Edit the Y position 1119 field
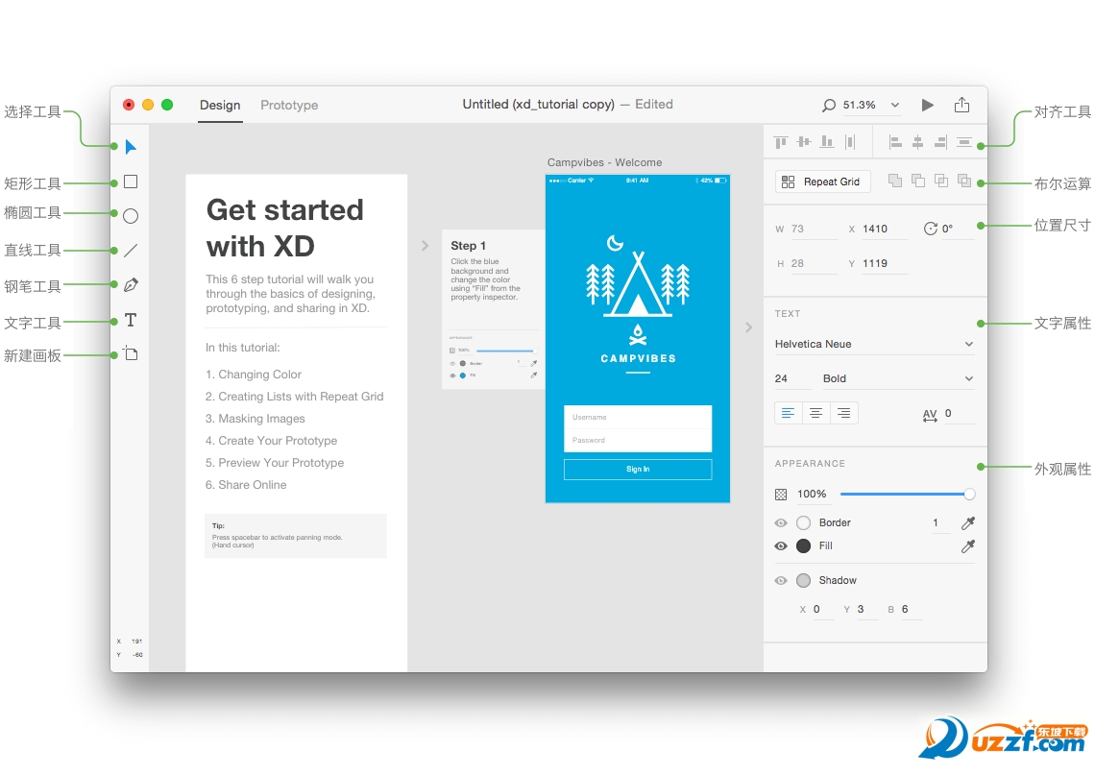This screenshot has width=1095, height=775. pos(885,263)
